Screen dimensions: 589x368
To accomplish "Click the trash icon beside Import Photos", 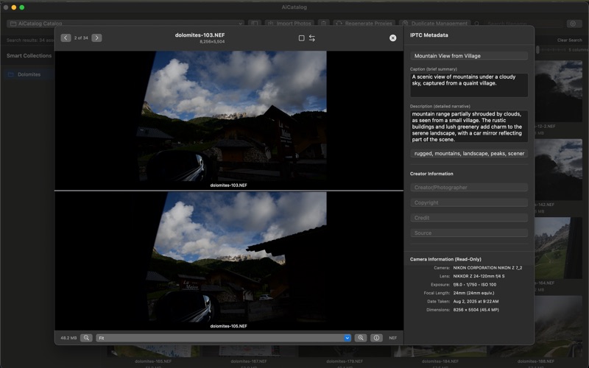I will 324,24.
